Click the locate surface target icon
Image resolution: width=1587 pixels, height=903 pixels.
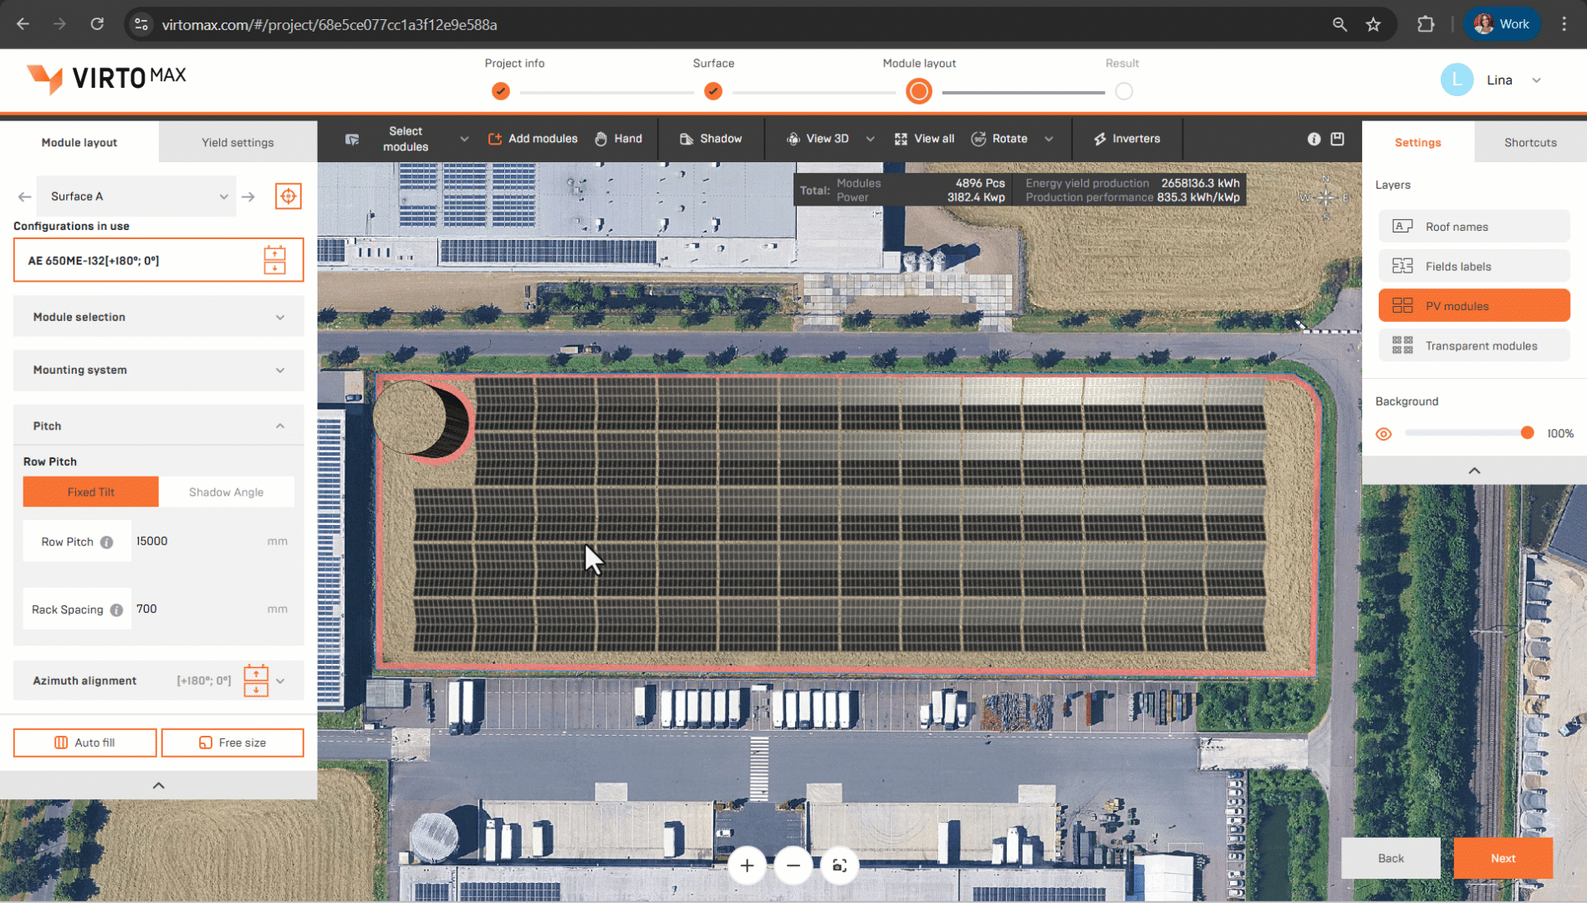288,196
